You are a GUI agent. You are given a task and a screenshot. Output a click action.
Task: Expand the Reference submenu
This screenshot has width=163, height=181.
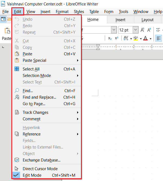click(47, 134)
